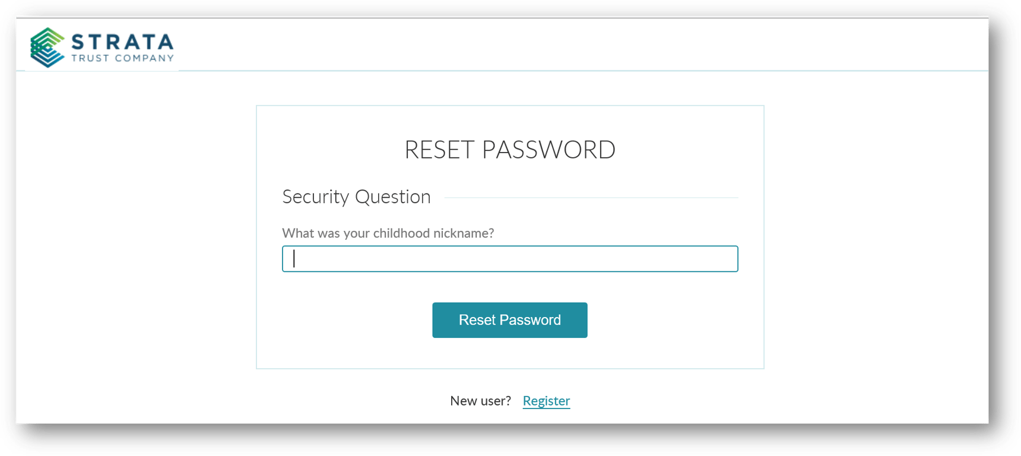Screen dimensions: 1021x456
Task: Click the New user? prompt text
Action: pos(481,401)
